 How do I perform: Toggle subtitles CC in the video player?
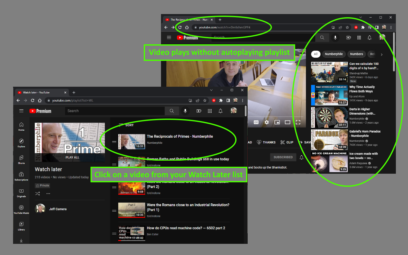[x=256, y=122]
